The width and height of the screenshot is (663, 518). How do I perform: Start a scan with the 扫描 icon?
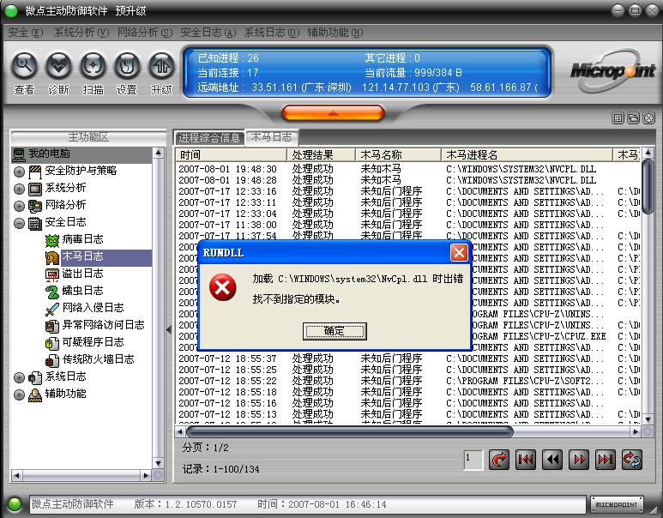click(x=93, y=66)
